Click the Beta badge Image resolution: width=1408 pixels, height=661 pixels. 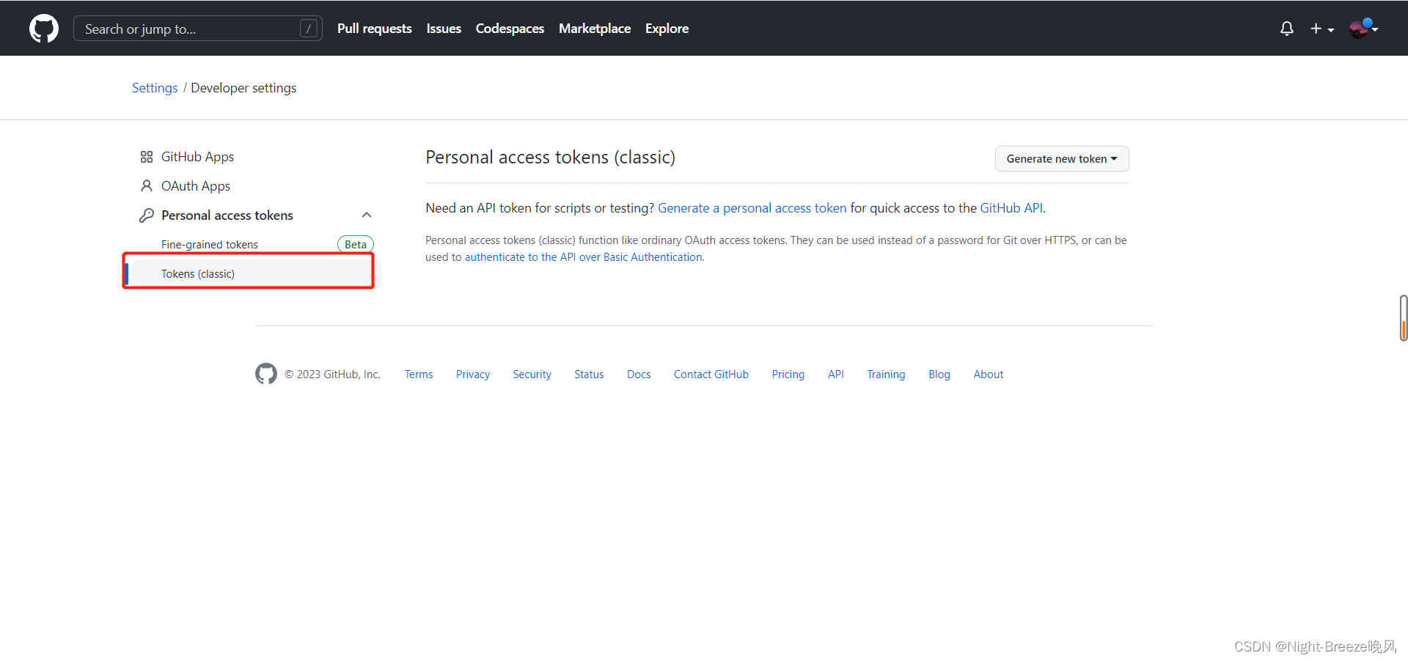click(x=356, y=245)
